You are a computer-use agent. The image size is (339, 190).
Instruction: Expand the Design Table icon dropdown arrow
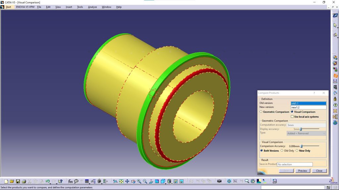[89, 183]
